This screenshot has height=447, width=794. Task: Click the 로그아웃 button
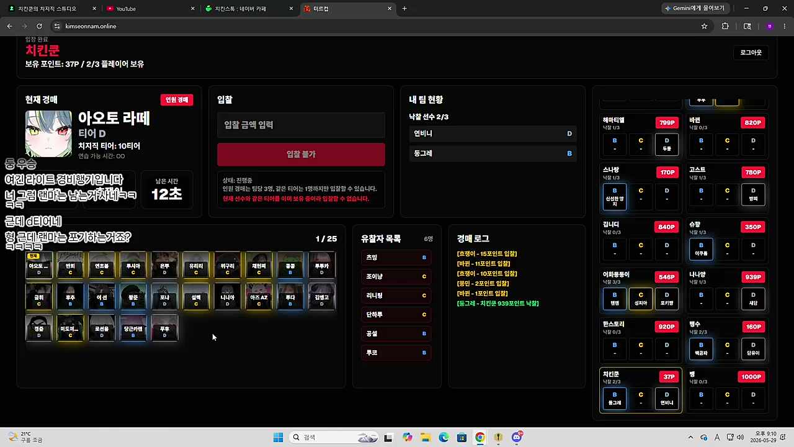[751, 53]
